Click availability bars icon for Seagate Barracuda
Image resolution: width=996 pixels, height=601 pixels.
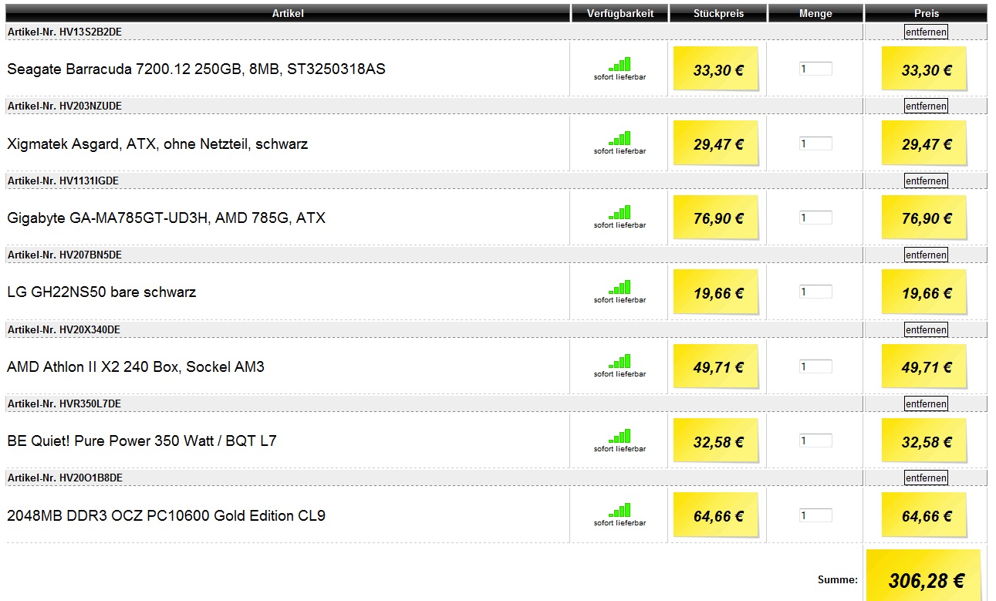620,64
